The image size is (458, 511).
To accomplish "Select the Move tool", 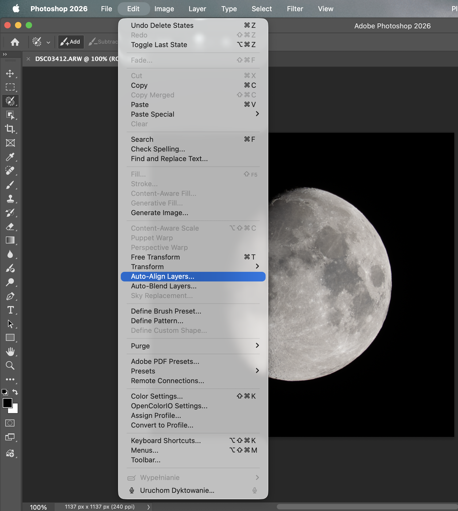I will [x=10, y=74].
